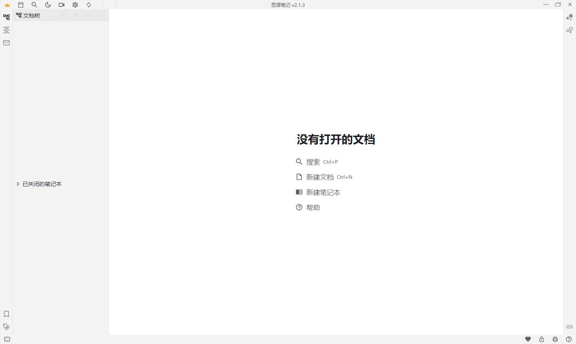This screenshot has width=576, height=344.
Task: Open the tags panel icon
Action: pyautogui.click(x=6, y=327)
